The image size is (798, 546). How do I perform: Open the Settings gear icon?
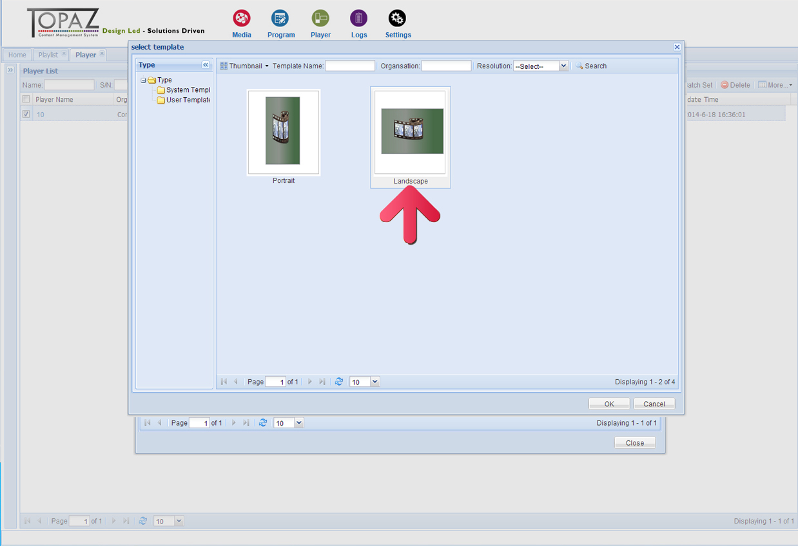click(x=398, y=18)
